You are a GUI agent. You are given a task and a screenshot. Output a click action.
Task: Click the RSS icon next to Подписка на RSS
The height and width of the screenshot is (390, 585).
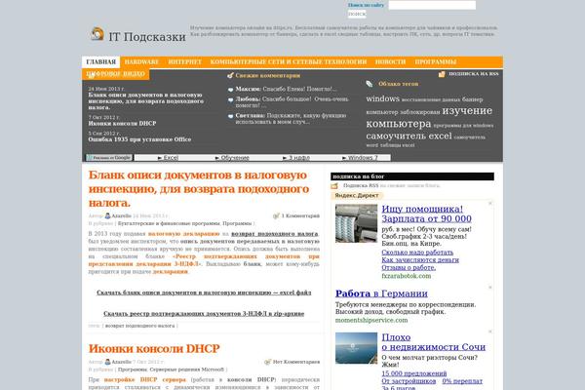[442, 74]
